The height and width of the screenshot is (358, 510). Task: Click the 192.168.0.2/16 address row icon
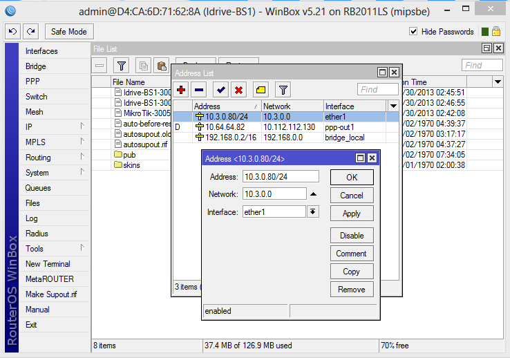pos(200,138)
